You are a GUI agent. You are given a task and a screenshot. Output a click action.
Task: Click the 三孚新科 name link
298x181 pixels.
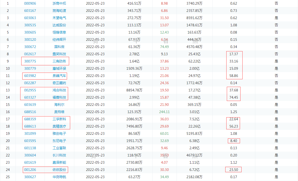[x=59, y=119]
